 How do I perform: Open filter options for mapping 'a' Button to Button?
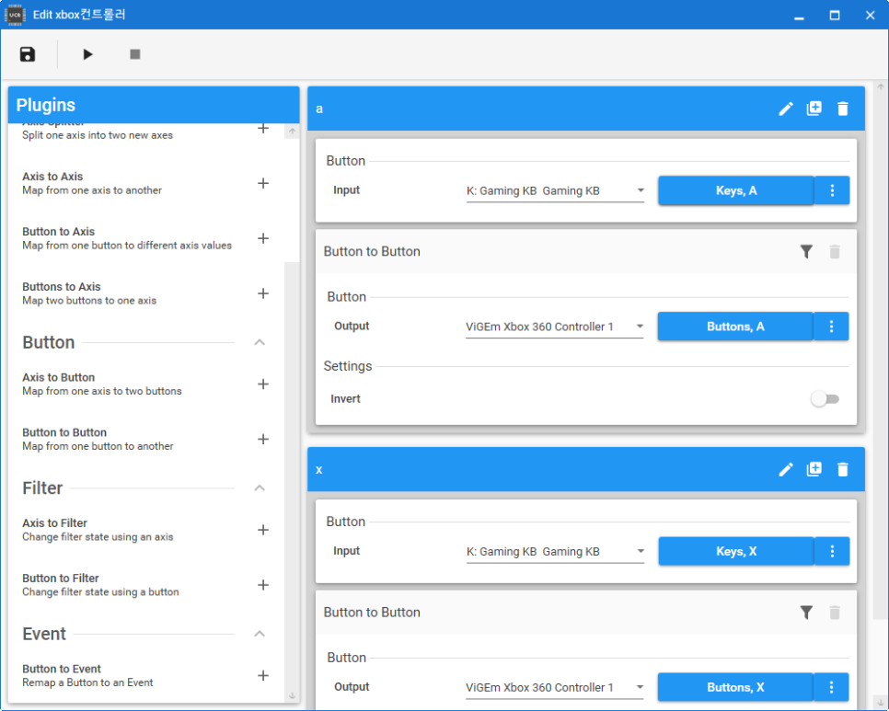(806, 251)
